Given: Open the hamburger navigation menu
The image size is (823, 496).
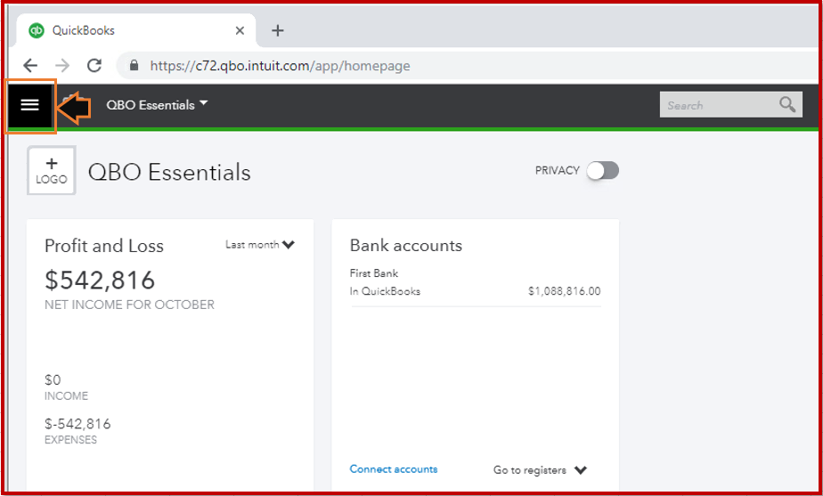Looking at the screenshot, I should pyautogui.click(x=30, y=105).
